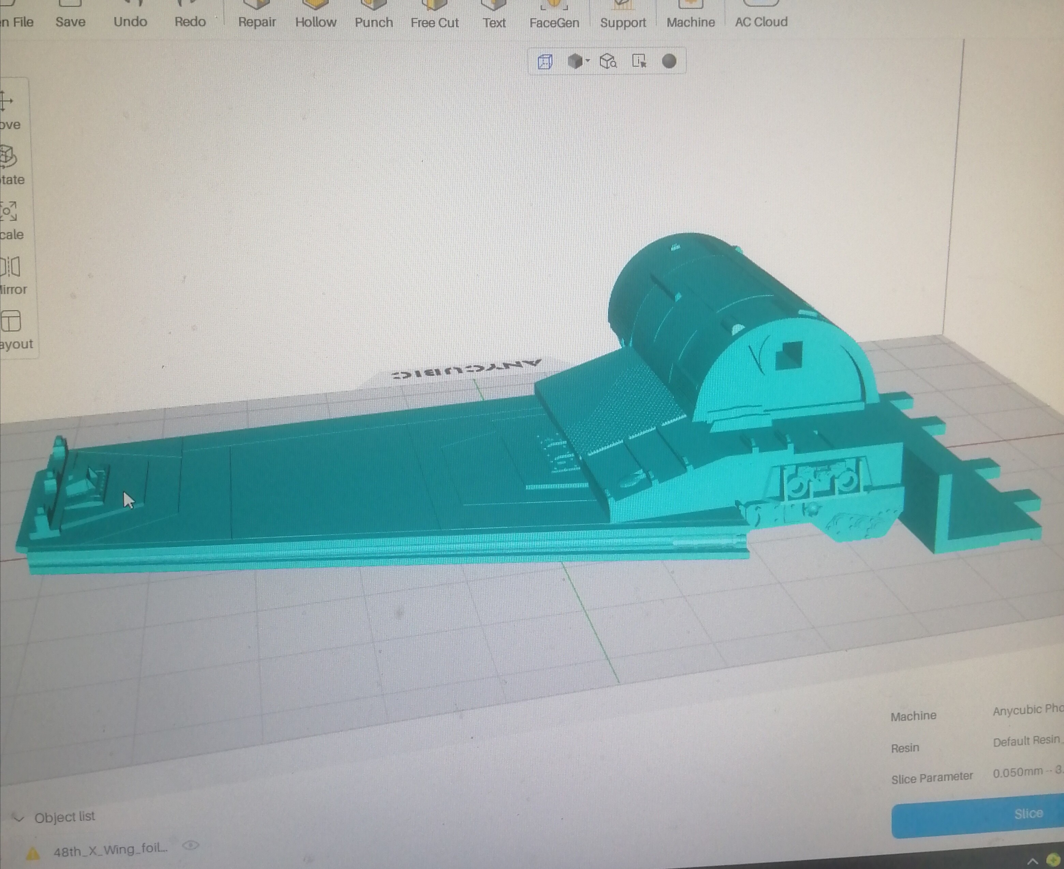Toggle visibility eye for 48th_X_Wing_foil
This screenshot has width=1064, height=869.
point(191,845)
